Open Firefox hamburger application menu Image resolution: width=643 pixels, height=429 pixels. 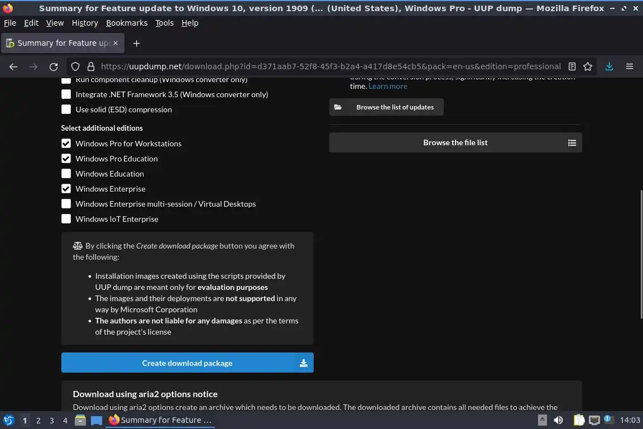[630, 66]
